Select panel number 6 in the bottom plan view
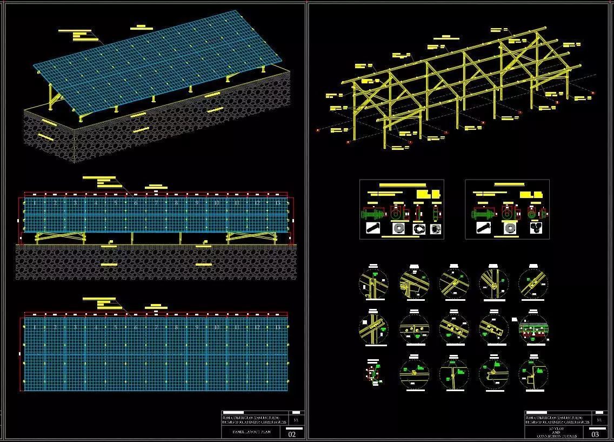Screen dimensions: 614x442 tap(136, 327)
